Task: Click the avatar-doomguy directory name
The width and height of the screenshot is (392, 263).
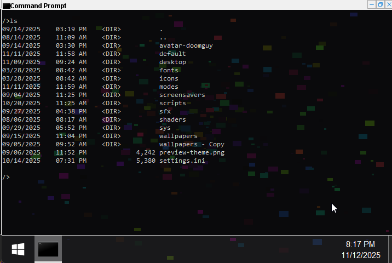Action: 186,45
